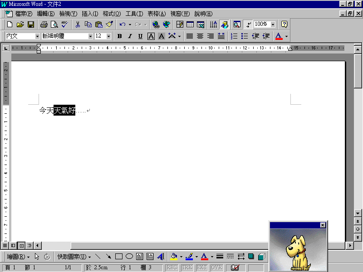Insert WordArt from the drawing toolbar

160,257
